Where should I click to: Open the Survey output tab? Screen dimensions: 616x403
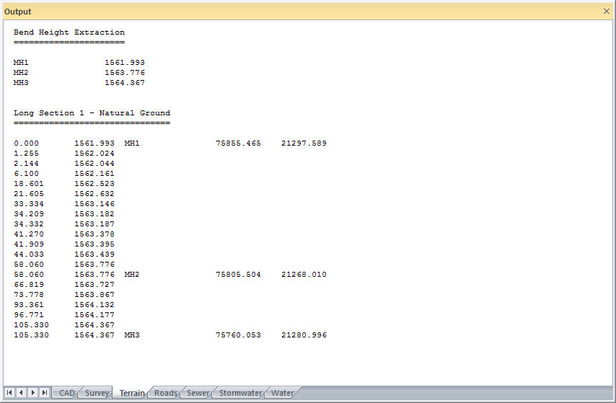97,394
